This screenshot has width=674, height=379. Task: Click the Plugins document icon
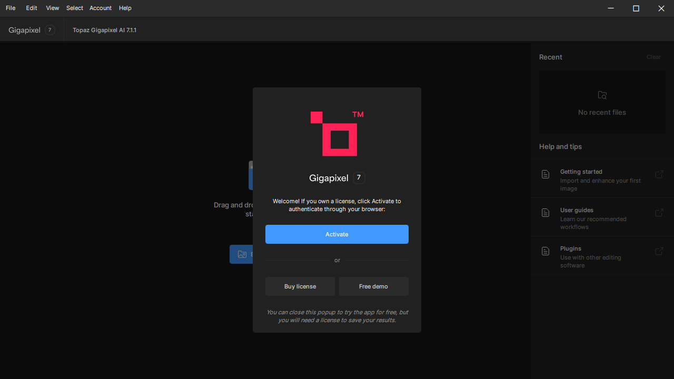coord(546,251)
